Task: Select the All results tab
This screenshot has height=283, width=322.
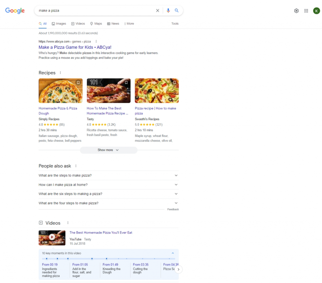Action: tap(43, 24)
